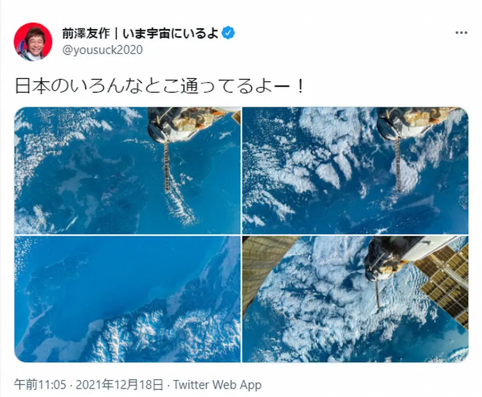Open the Twitter Web App source link
Image resolution: width=482 pixels, height=397 pixels.
(x=217, y=384)
